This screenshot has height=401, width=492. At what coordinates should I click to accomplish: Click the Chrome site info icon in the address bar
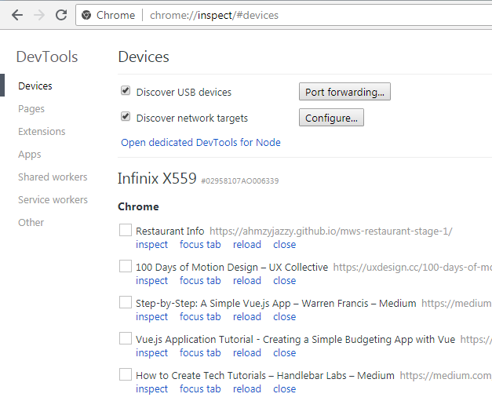pos(86,15)
